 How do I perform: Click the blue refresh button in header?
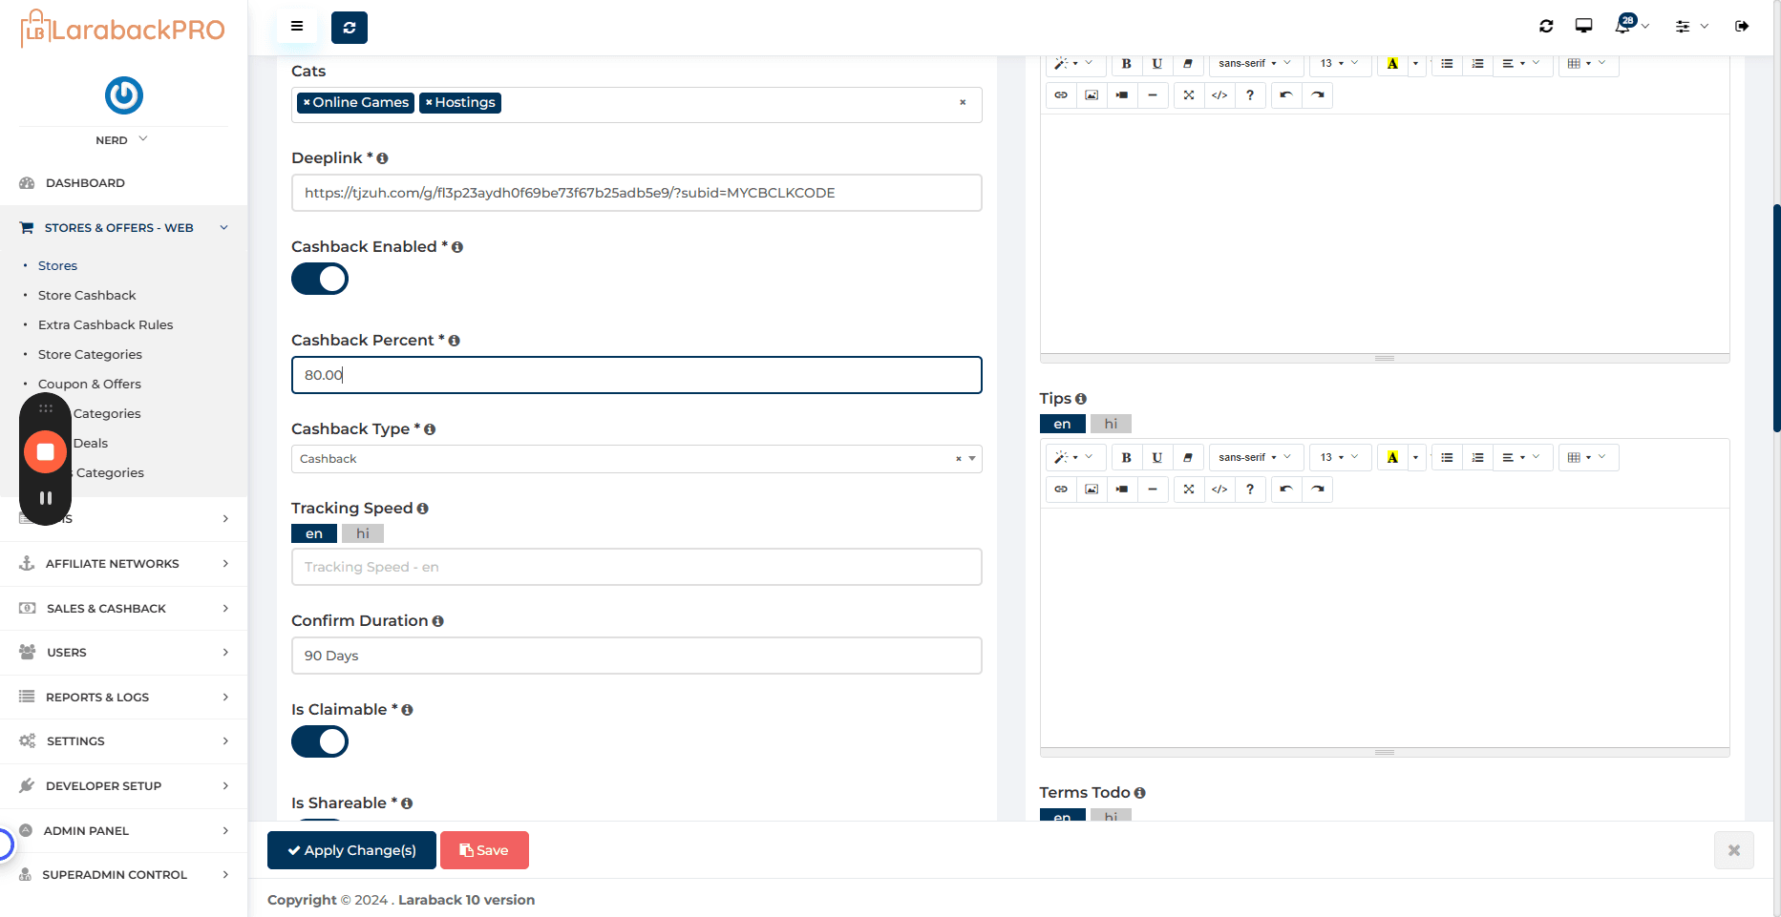[350, 28]
